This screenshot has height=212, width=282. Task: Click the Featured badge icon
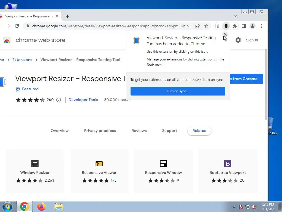pyautogui.click(x=18, y=89)
